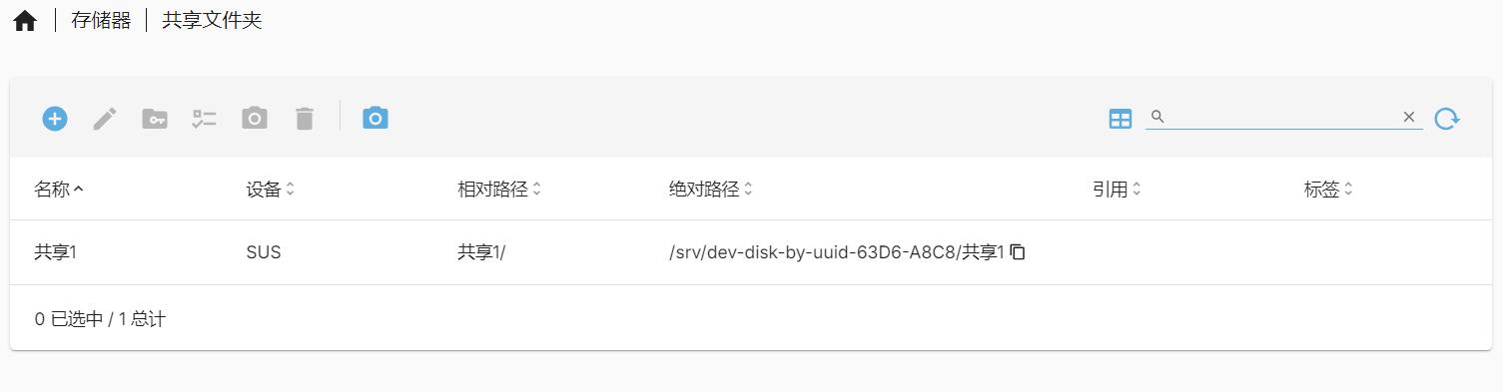
Task: Click the trash delete icon
Action: (305, 119)
